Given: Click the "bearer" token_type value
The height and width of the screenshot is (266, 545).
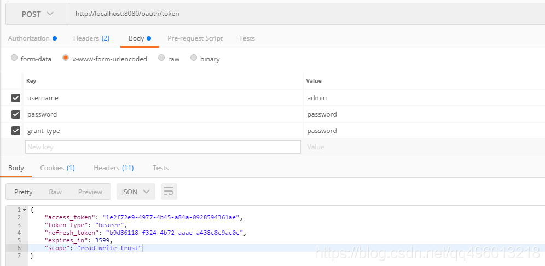Looking at the screenshot, I should (x=109, y=225).
